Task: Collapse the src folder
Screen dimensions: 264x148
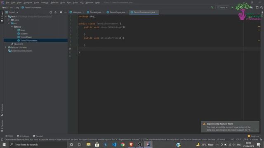Action: (x=9, y=23)
